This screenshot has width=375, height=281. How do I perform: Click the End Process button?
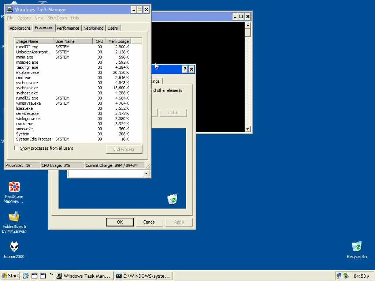pyautogui.click(x=124, y=149)
